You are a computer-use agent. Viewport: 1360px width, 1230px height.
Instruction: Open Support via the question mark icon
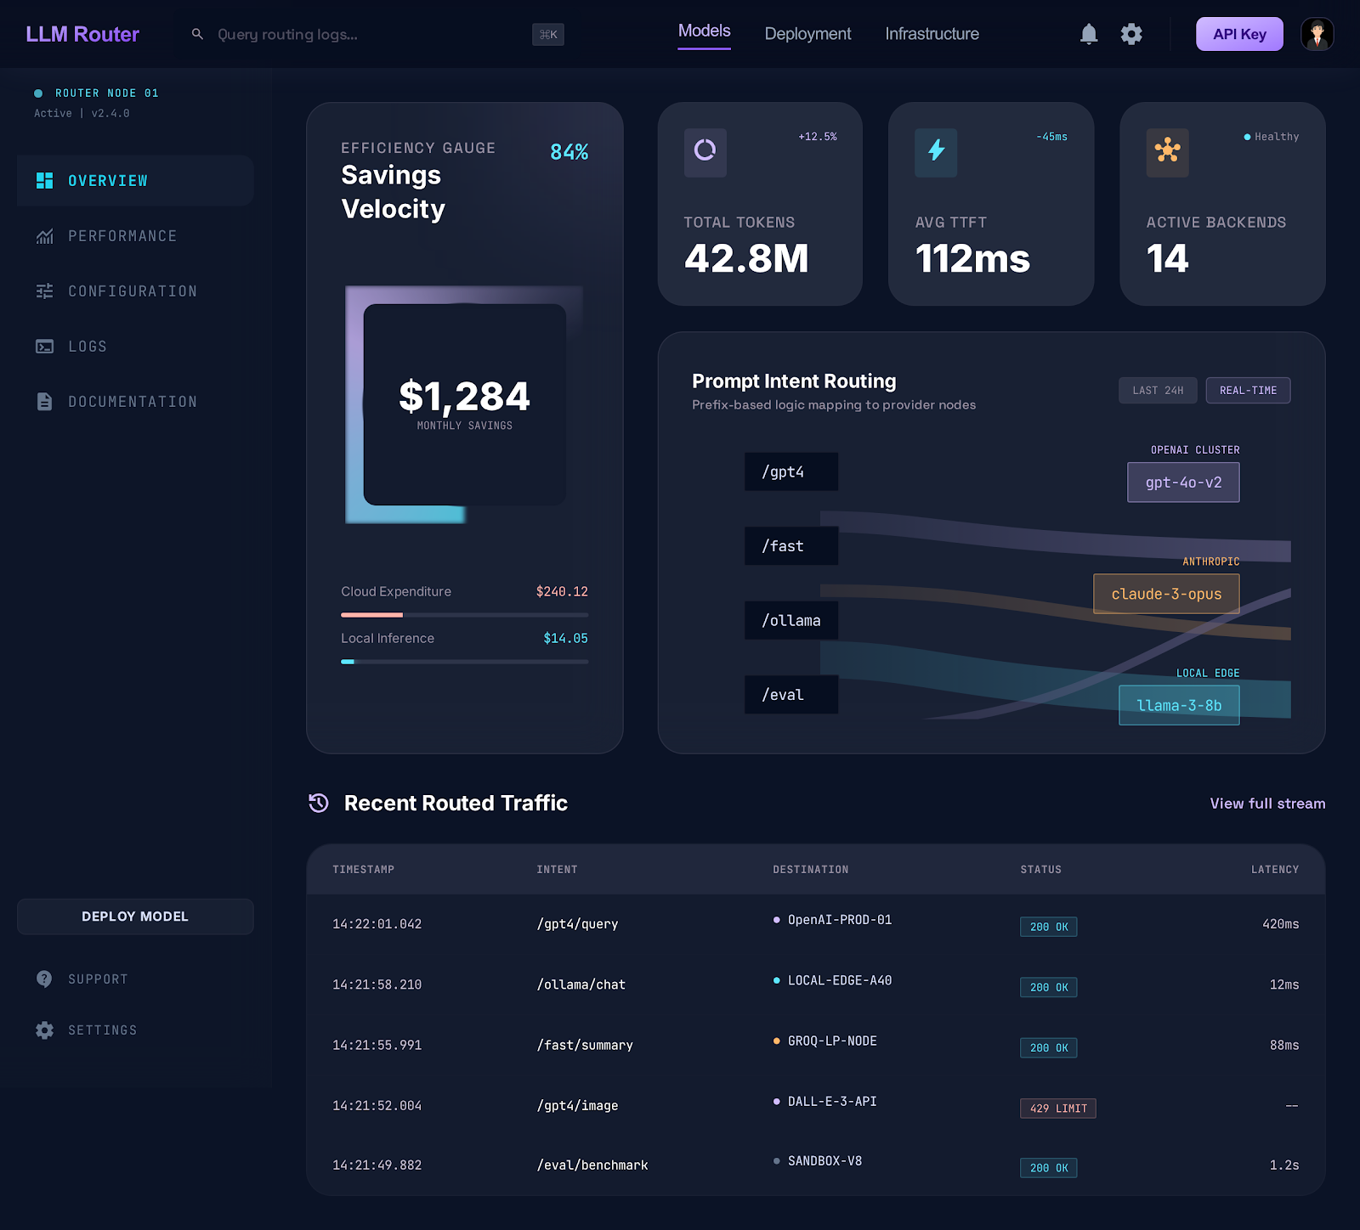[x=44, y=979]
